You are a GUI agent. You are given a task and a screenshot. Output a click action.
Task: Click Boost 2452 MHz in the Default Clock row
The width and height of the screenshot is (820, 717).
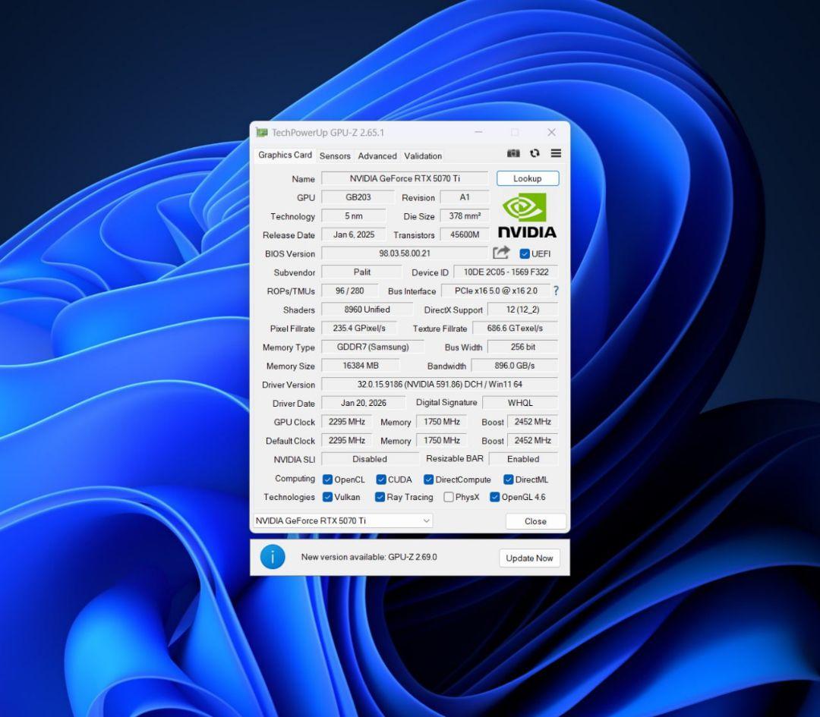pos(532,441)
